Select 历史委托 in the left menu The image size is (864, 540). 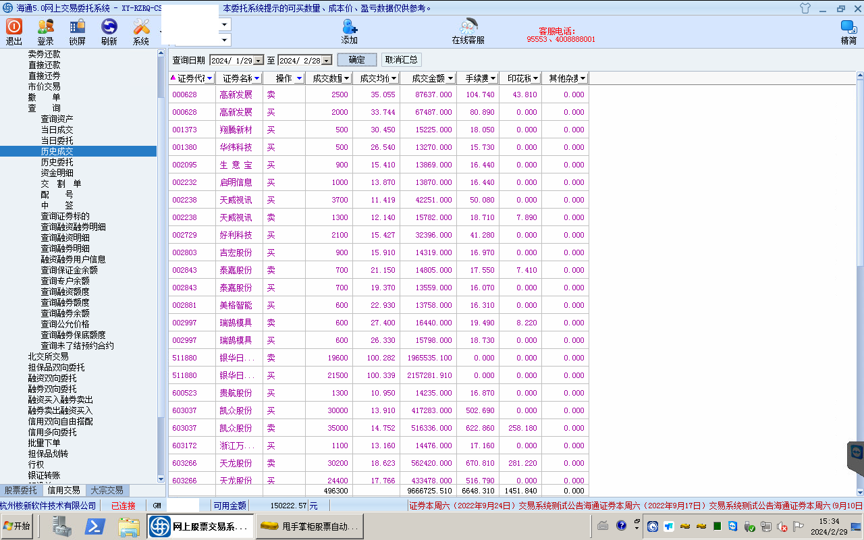[x=57, y=162]
